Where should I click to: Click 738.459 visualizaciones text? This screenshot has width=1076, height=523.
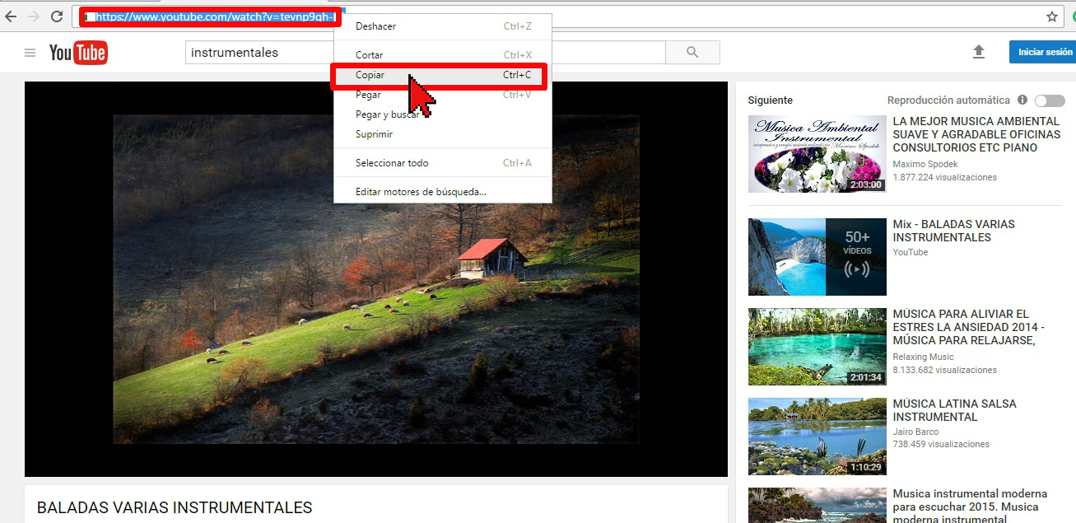(941, 444)
